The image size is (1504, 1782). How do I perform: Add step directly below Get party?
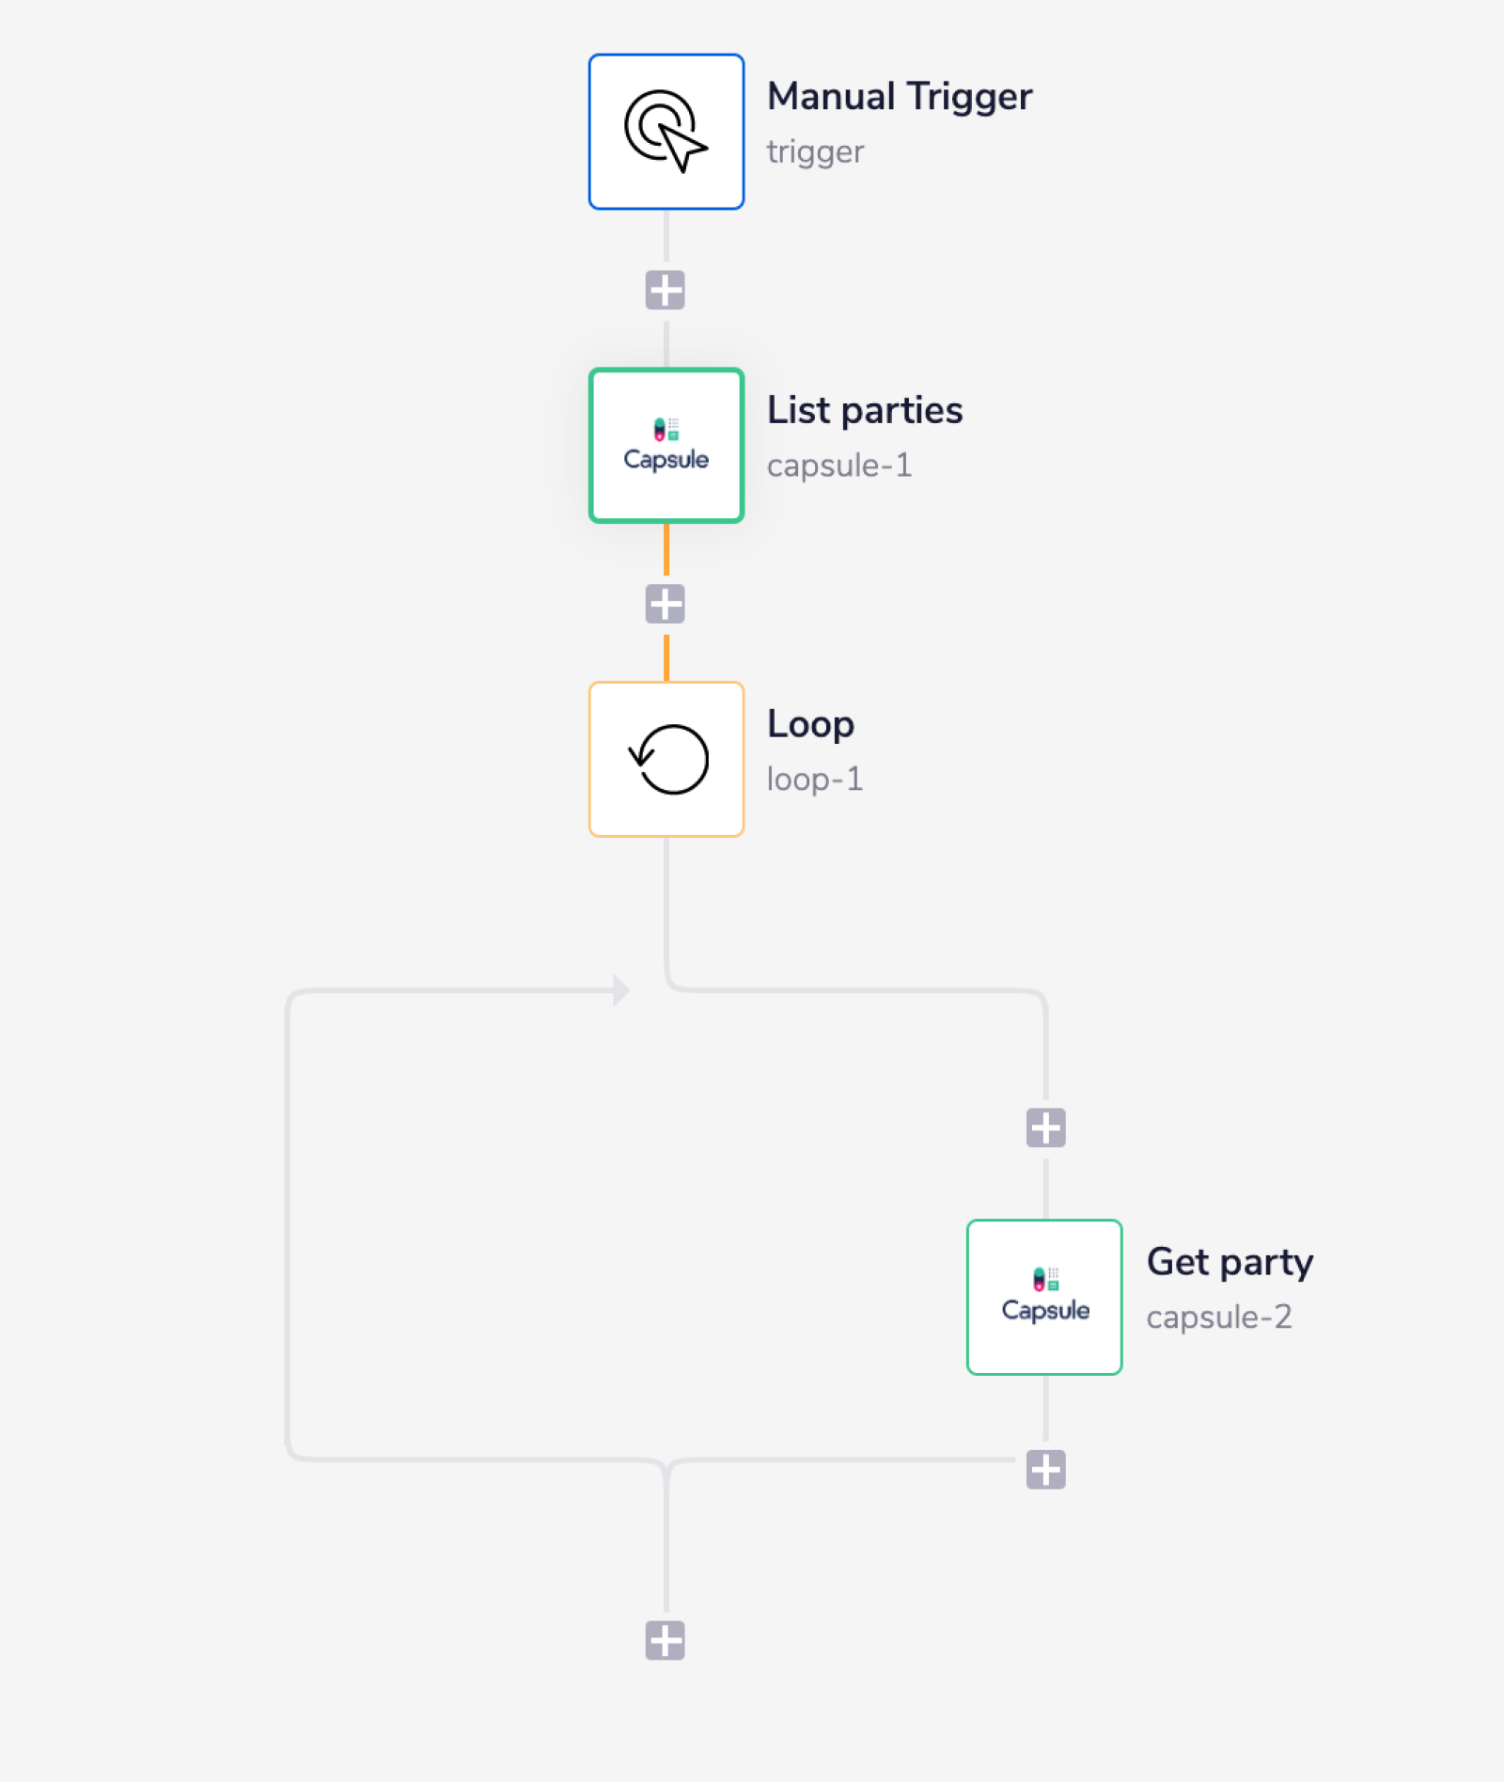[1045, 1469]
